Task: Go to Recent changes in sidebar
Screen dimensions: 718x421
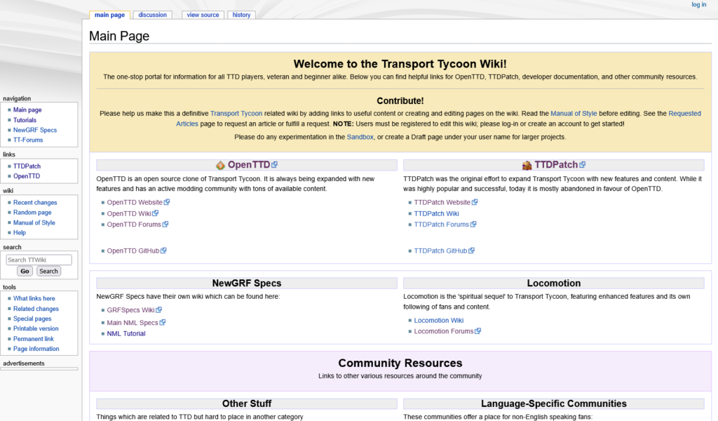Action: click(x=35, y=202)
